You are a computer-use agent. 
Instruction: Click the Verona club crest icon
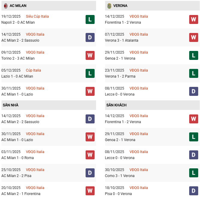[x=109, y=6]
